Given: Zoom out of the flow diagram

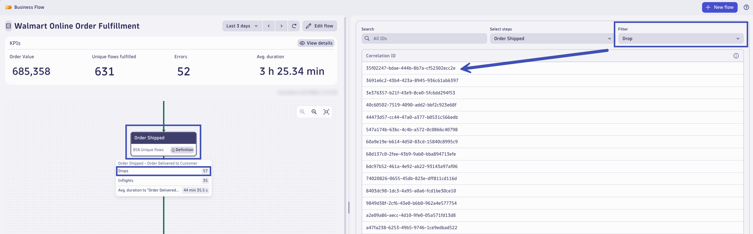Looking at the screenshot, I should [314, 112].
